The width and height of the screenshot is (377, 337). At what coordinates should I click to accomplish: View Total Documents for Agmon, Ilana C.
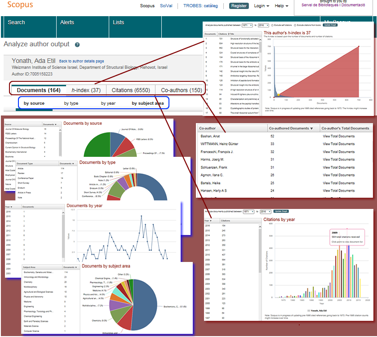(x=338, y=175)
